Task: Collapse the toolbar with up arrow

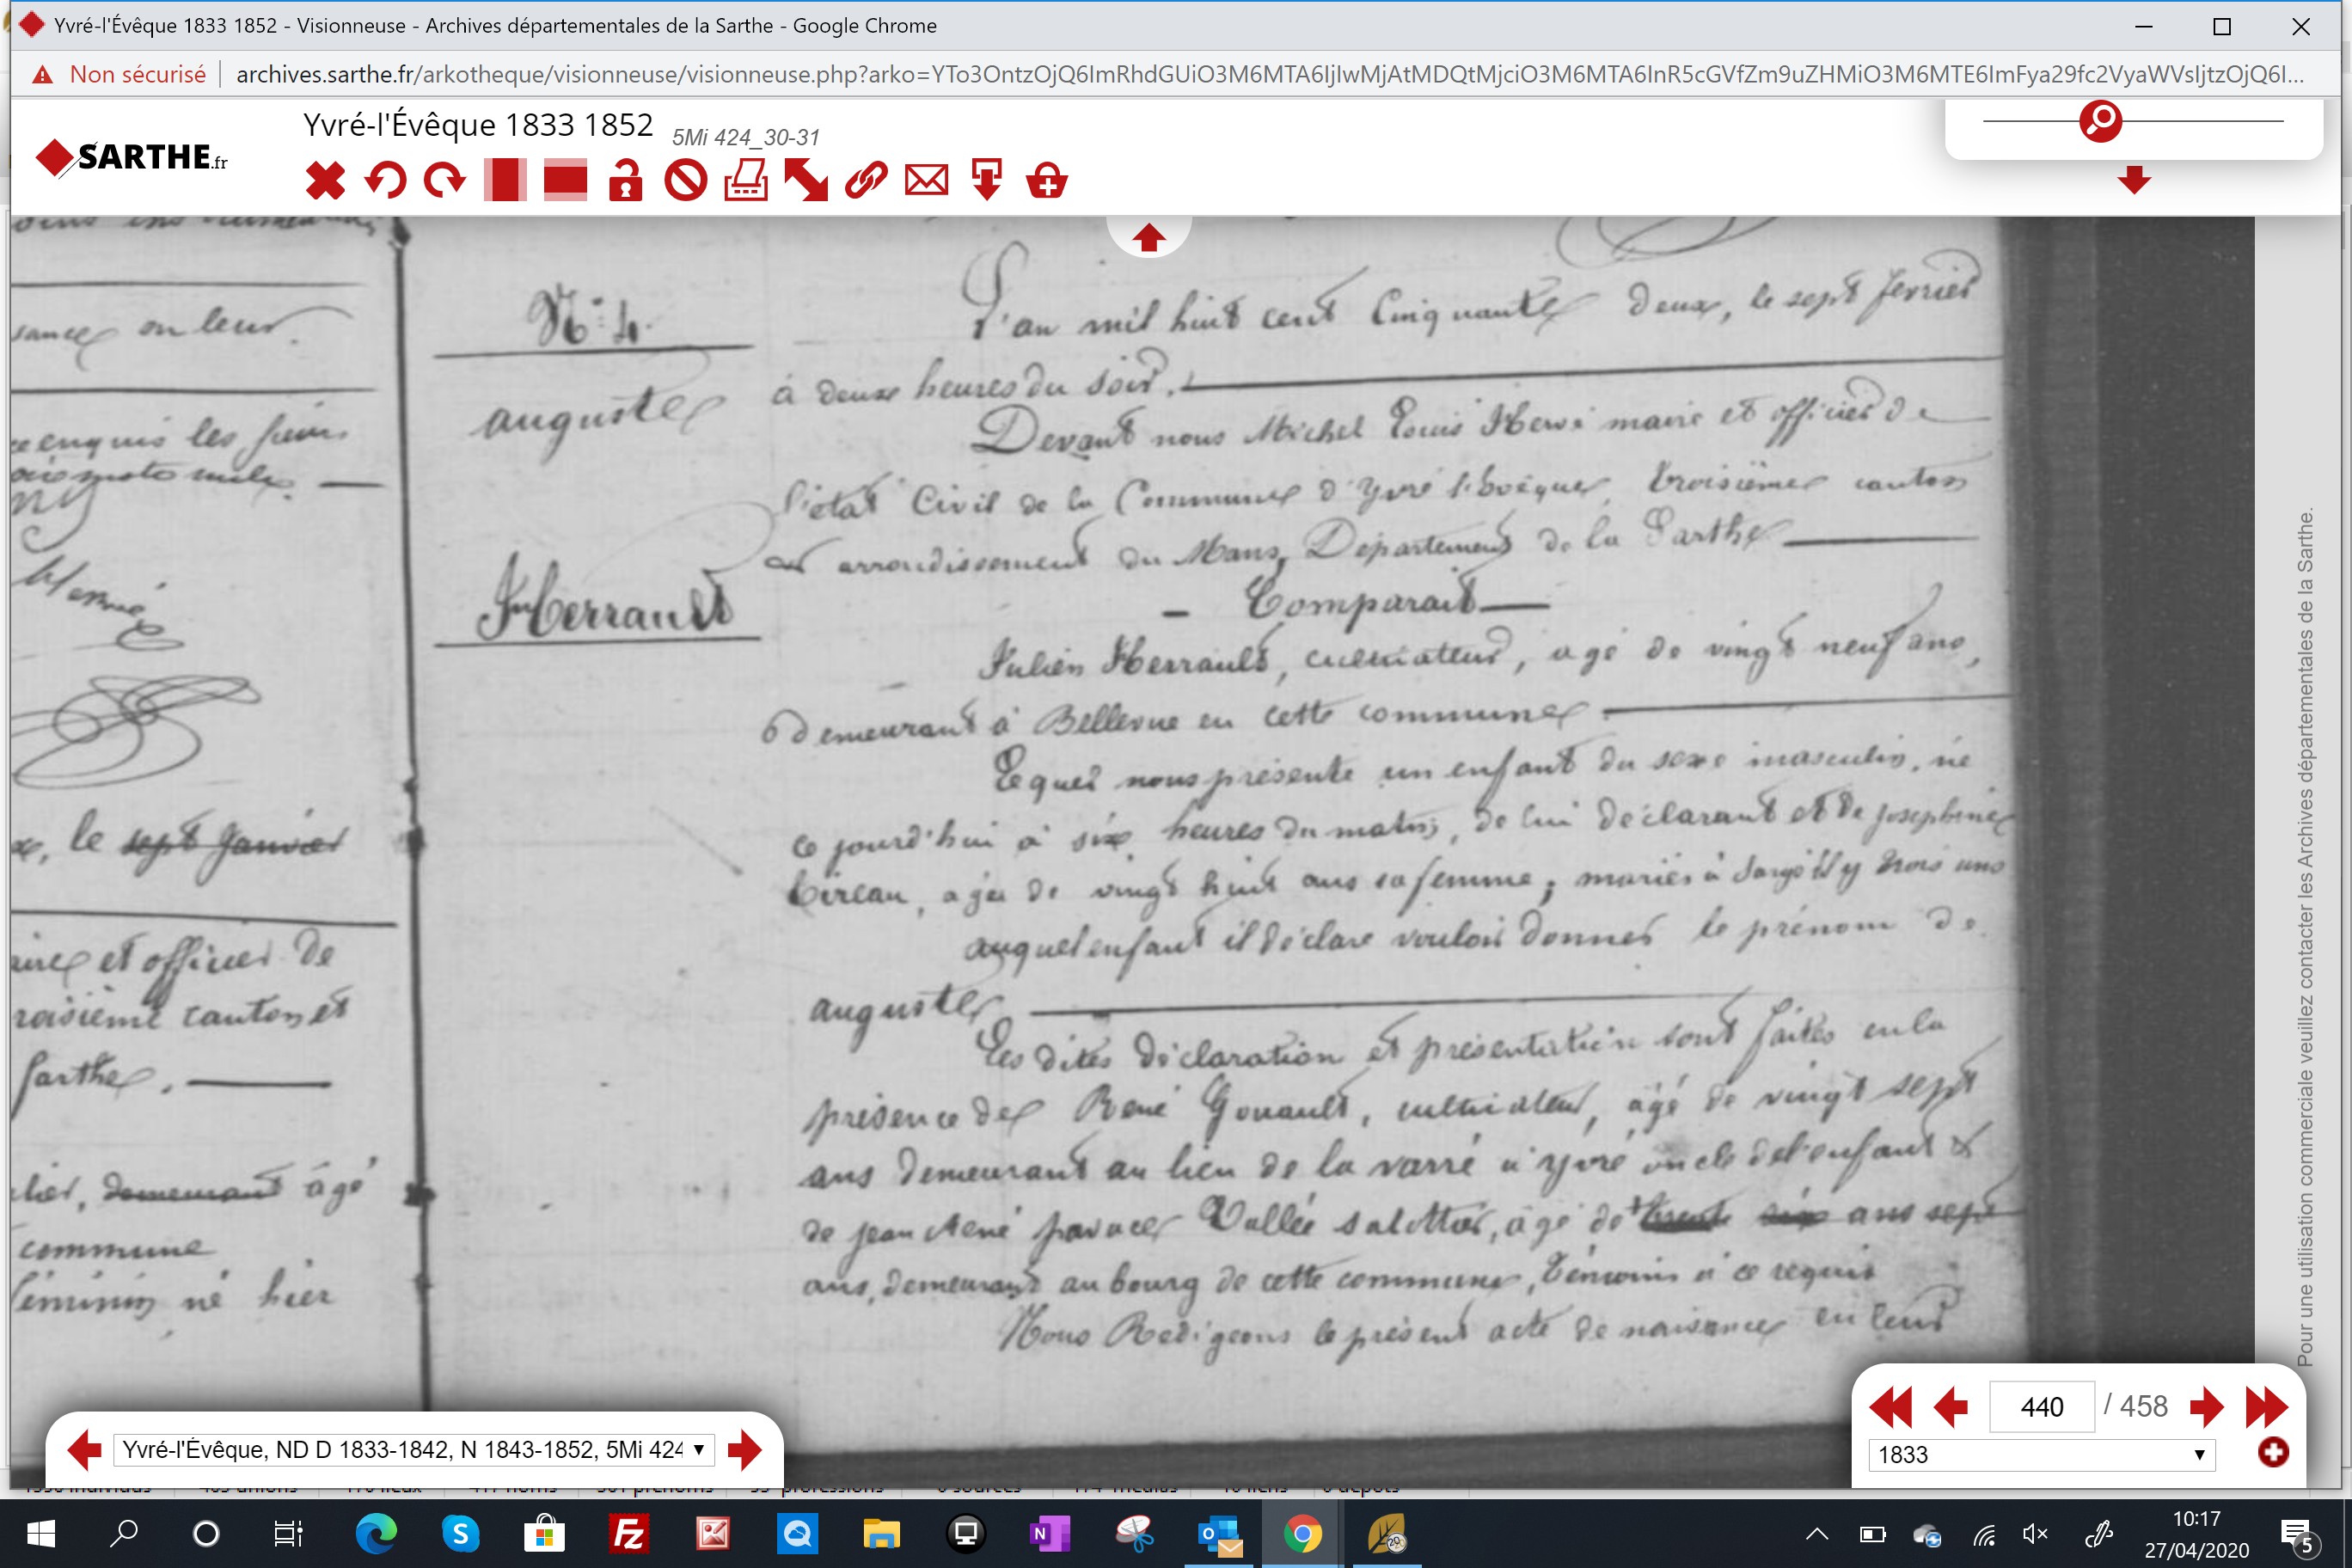Action: [1148, 238]
